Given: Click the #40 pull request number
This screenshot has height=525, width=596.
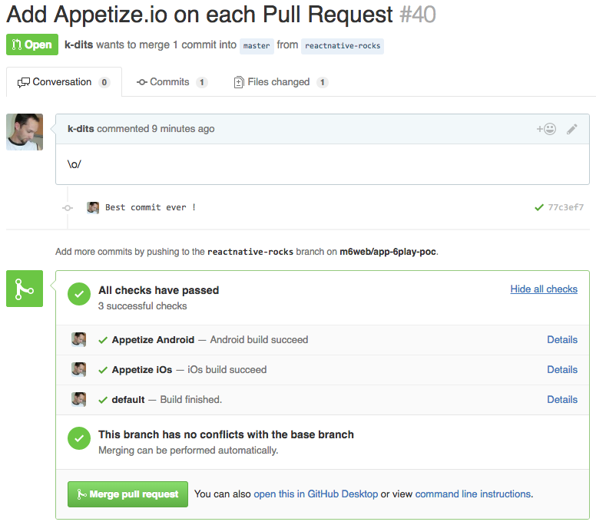Looking at the screenshot, I should point(418,15).
